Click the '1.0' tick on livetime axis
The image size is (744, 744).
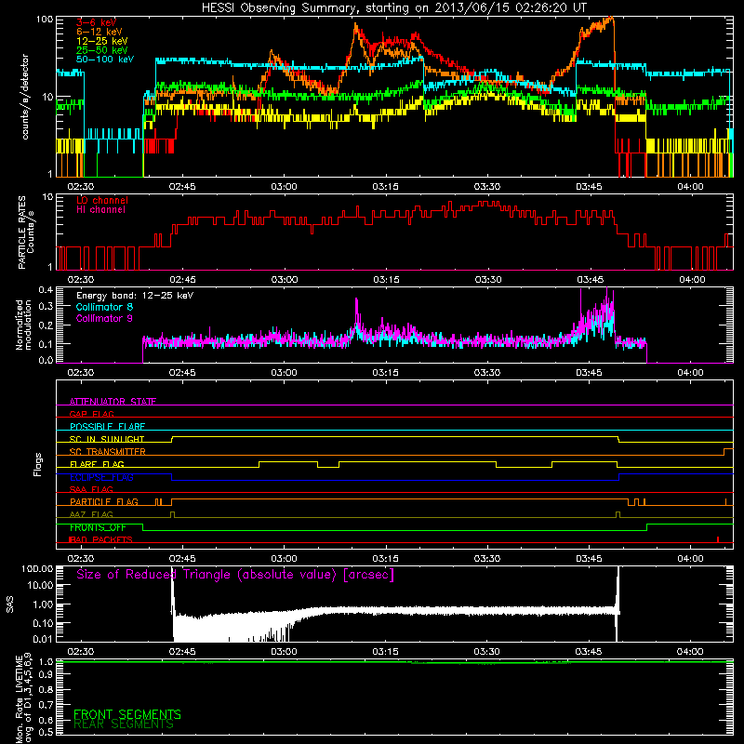tap(46, 662)
